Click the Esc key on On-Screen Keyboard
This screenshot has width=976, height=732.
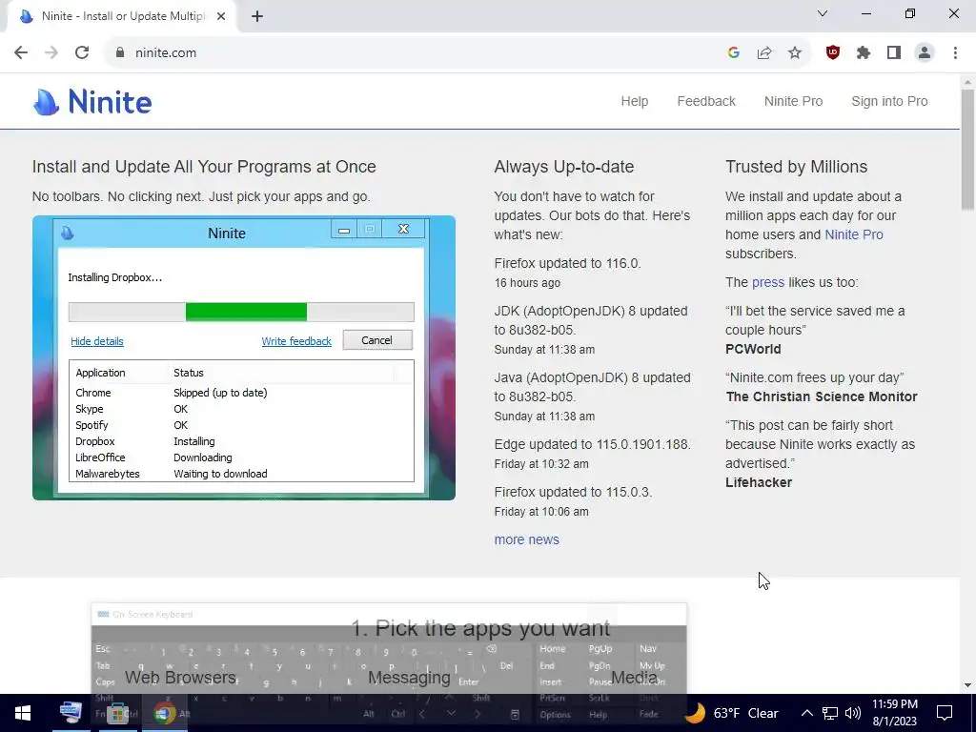103,648
